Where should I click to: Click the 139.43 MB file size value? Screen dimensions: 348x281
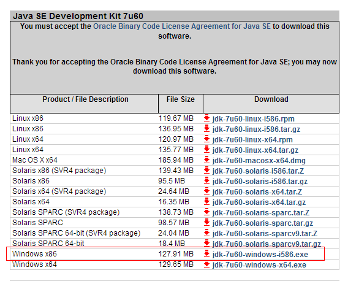[176, 171]
